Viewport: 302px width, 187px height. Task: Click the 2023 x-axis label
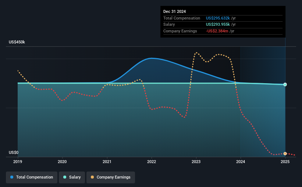point(196,162)
